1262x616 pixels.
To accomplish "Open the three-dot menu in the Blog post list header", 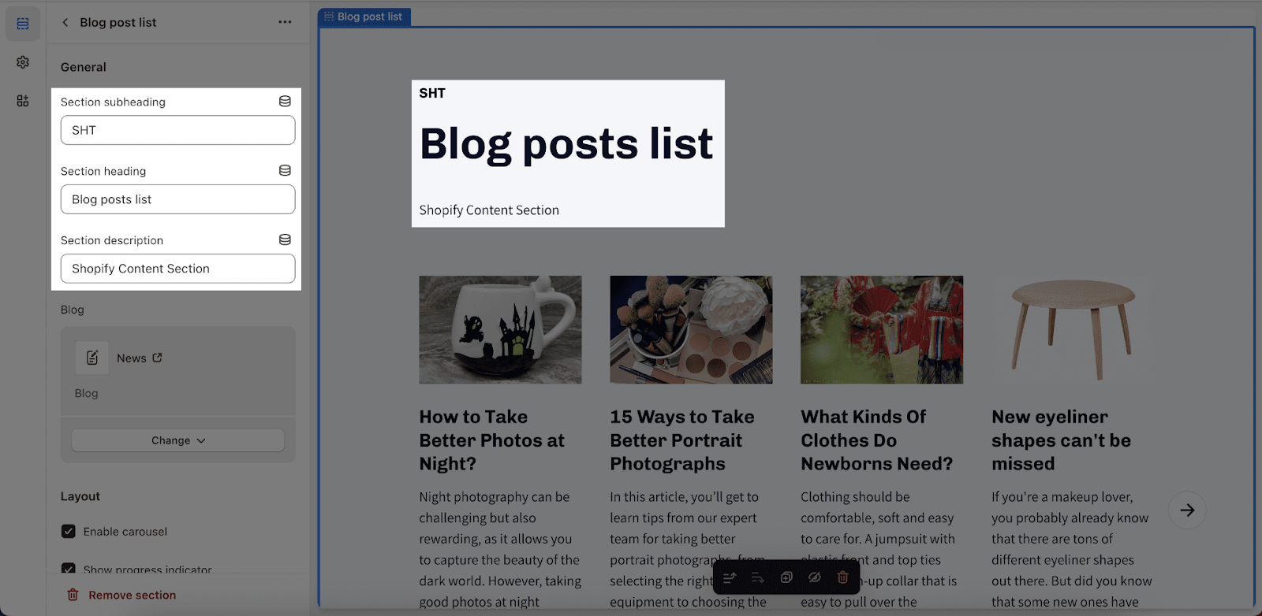I will coord(285,22).
